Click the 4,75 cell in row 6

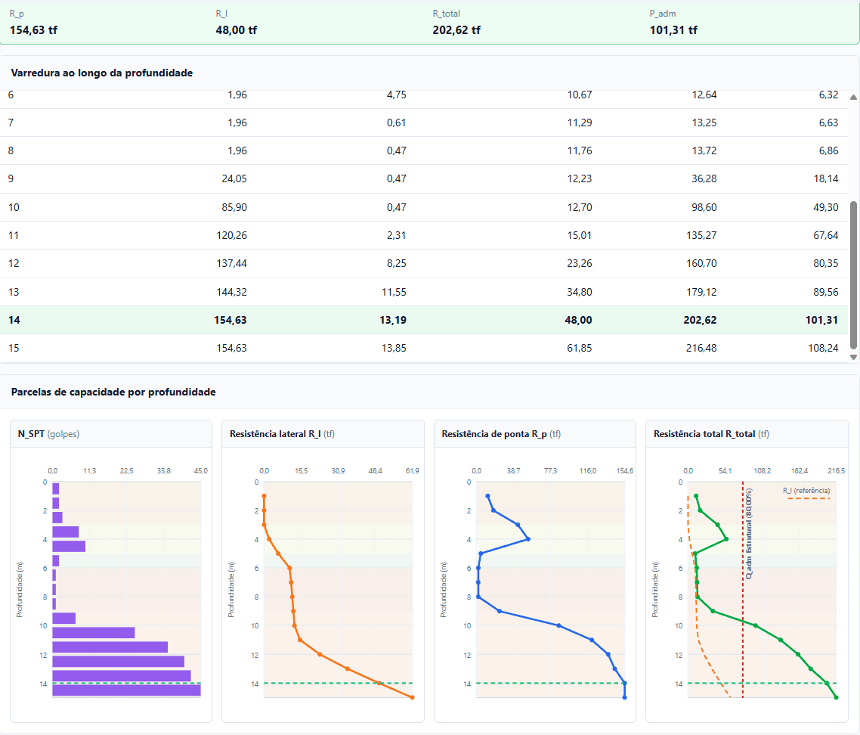point(397,95)
